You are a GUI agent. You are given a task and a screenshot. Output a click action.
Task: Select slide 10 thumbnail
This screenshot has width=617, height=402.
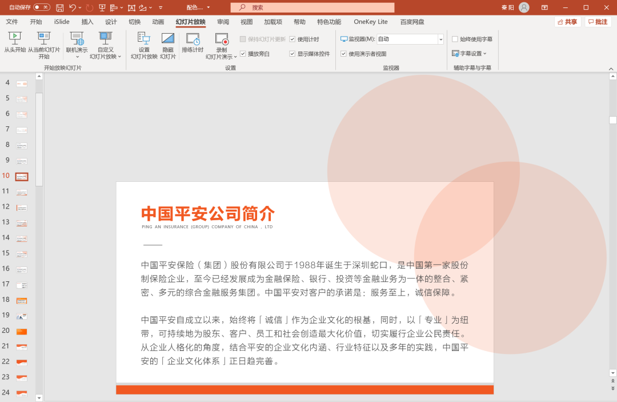click(22, 176)
